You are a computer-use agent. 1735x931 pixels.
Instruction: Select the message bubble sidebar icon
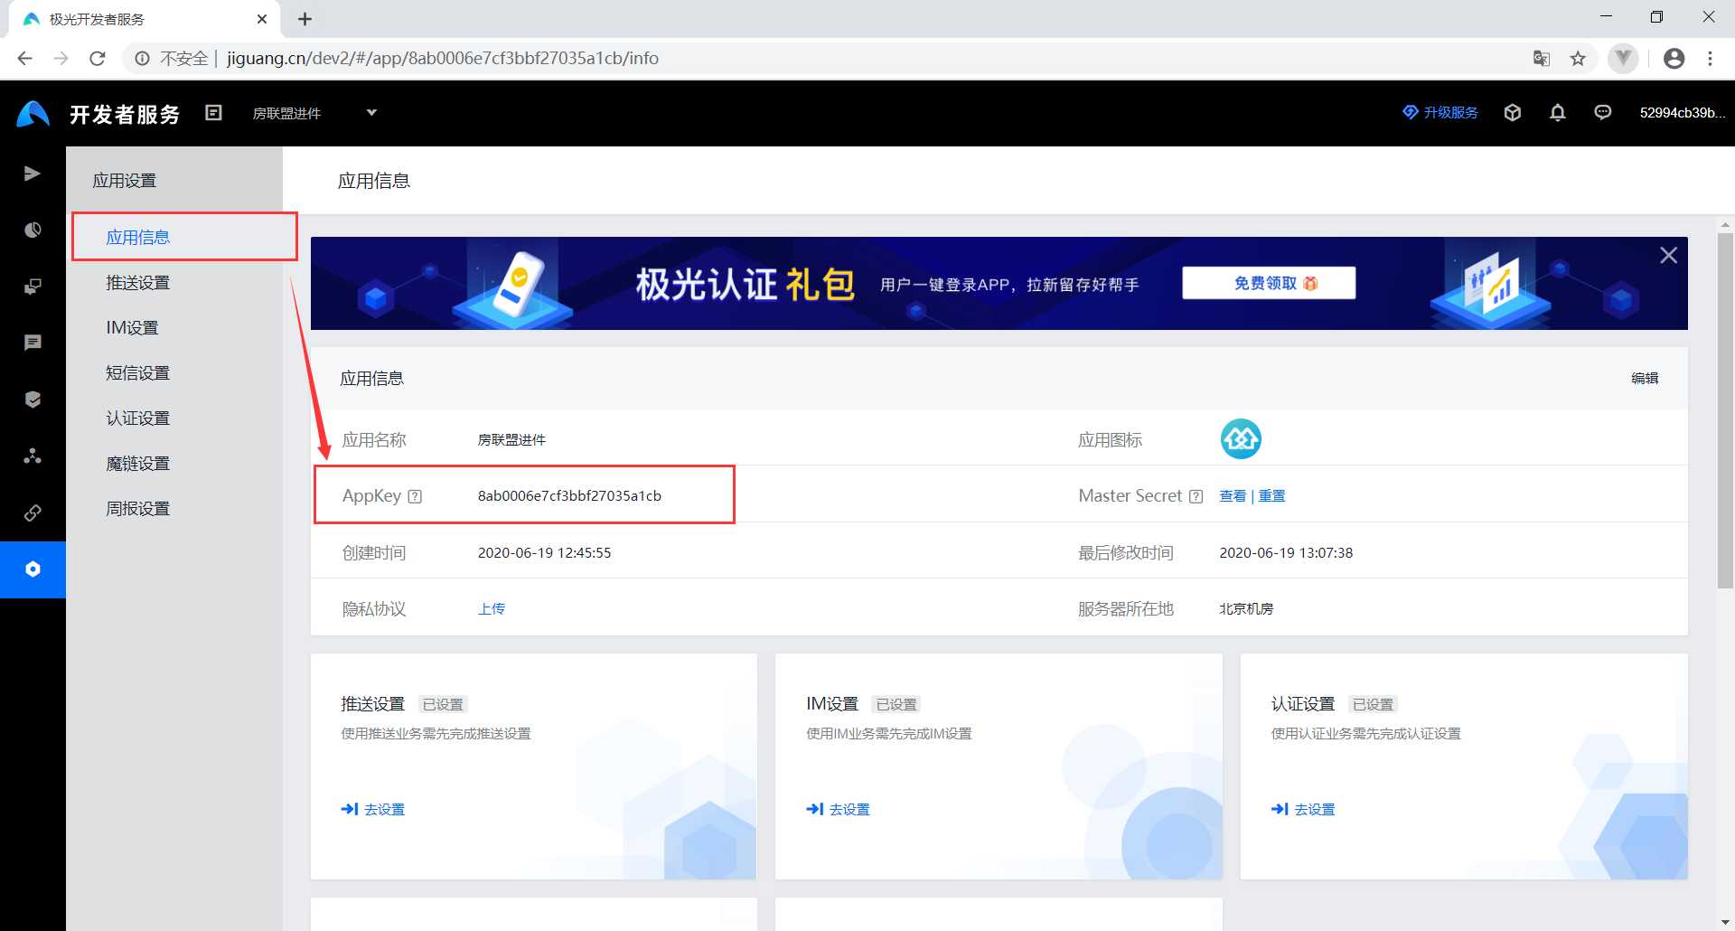[x=33, y=343]
